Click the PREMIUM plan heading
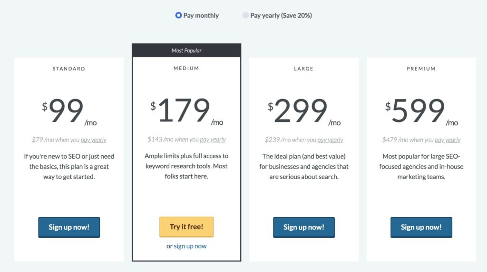Viewport: 487px width, 272px height. (421, 69)
